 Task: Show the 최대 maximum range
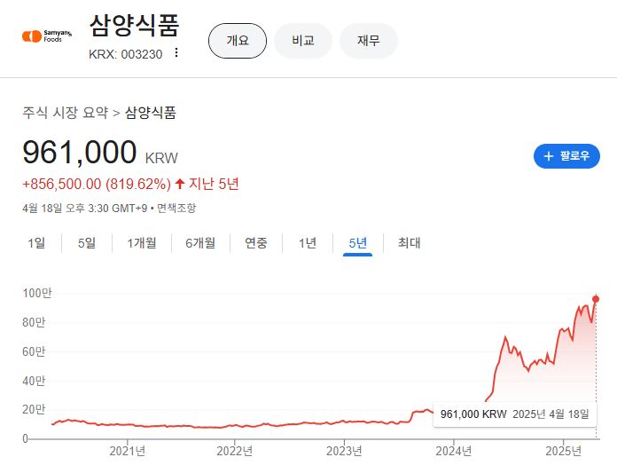pyautogui.click(x=409, y=243)
